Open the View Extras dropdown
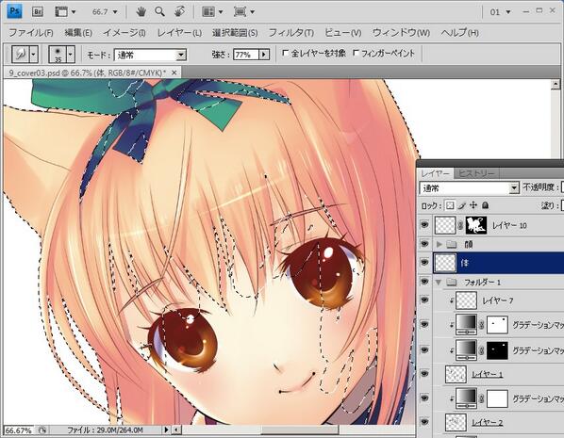The width and height of the screenshot is (564, 438). tap(65, 12)
